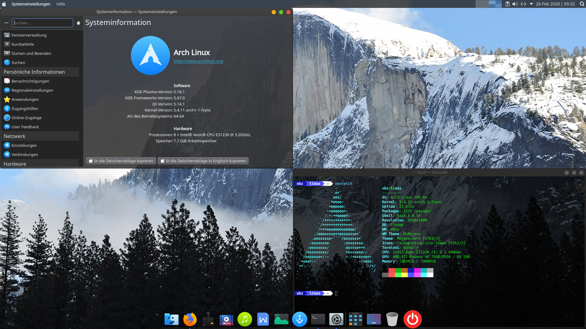
Task: Open the WPS Writer dock icon
Action: (x=263, y=319)
